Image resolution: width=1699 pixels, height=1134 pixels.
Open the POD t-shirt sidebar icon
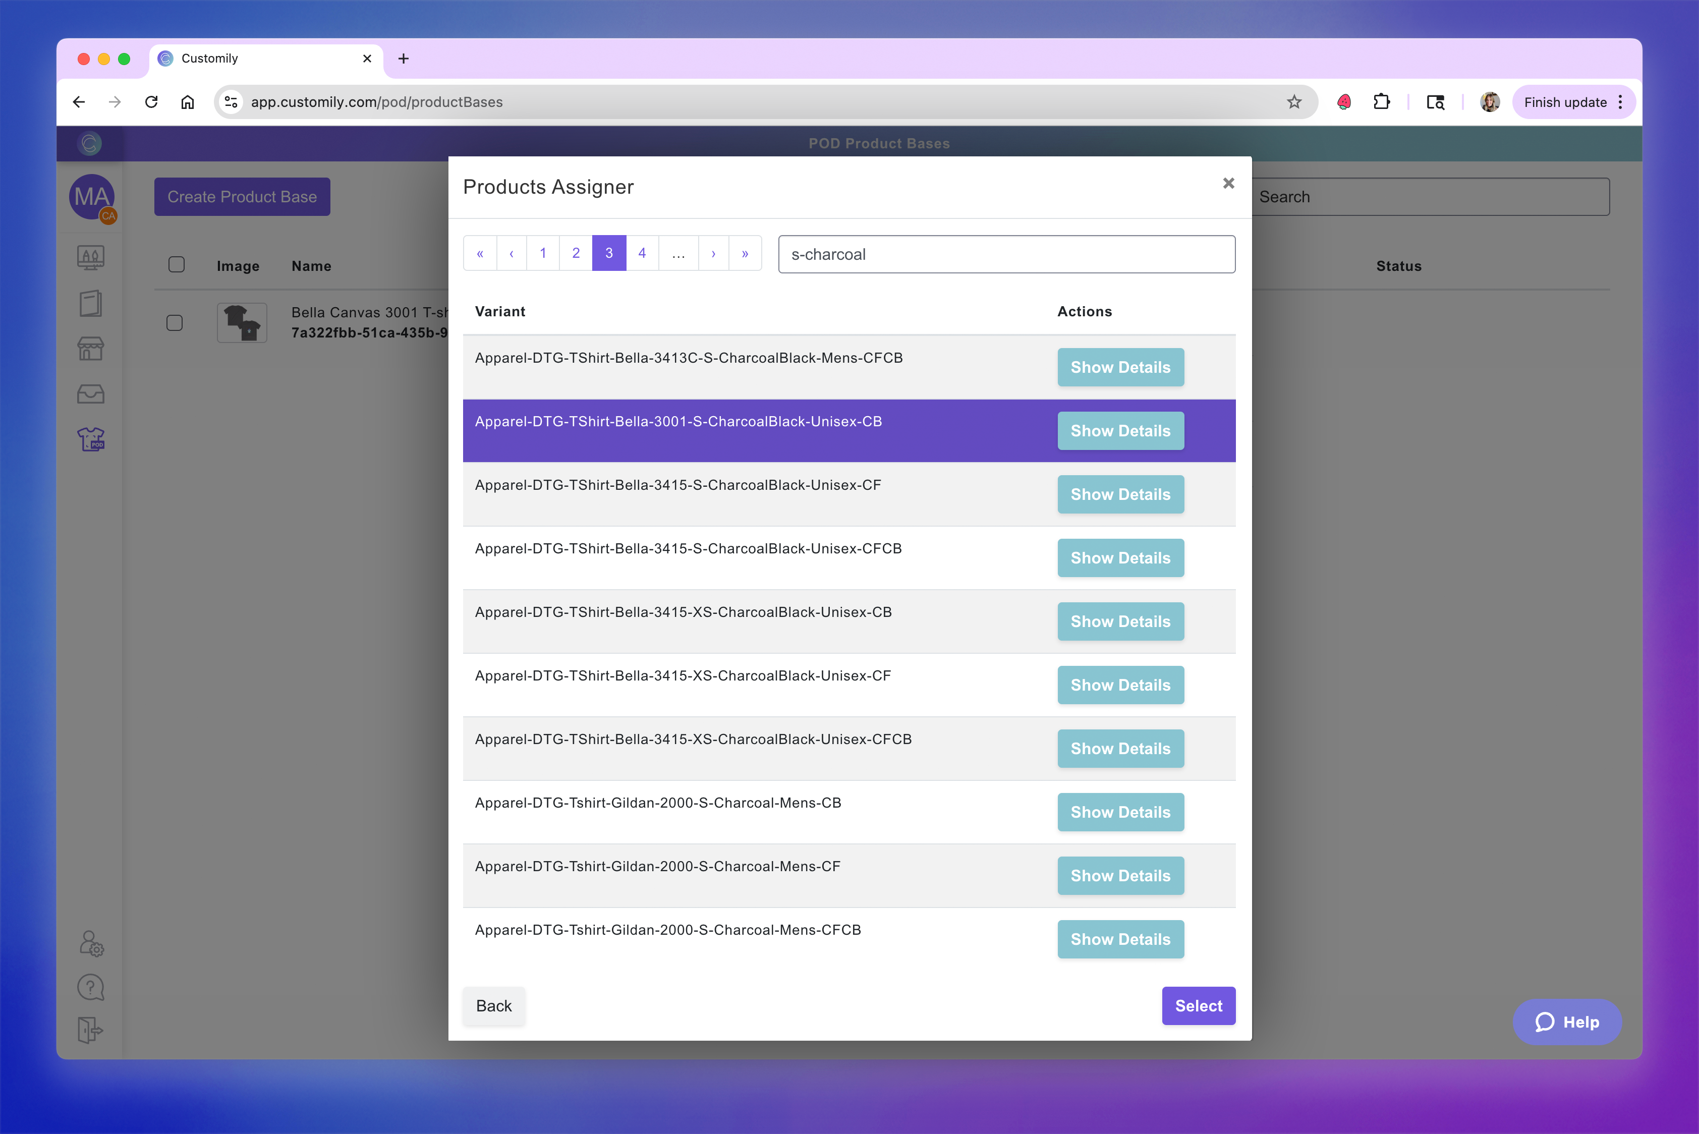click(90, 439)
